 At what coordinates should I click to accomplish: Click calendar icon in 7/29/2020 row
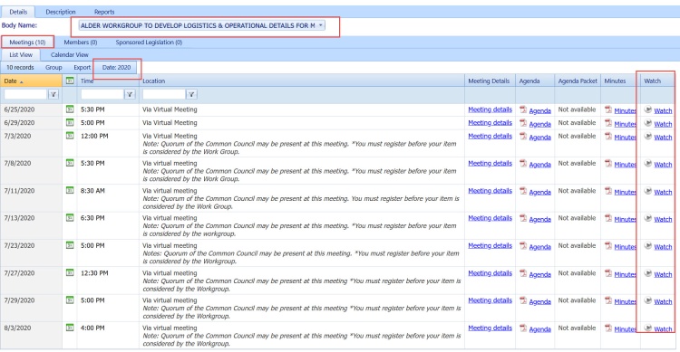[70, 300]
